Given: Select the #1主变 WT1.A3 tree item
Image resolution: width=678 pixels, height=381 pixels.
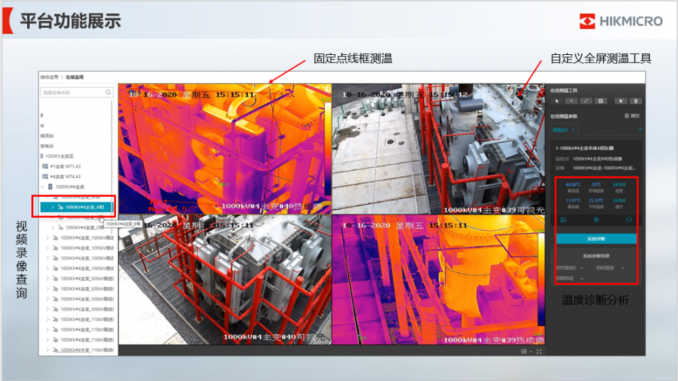Looking at the screenshot, I should coord(65,167).
